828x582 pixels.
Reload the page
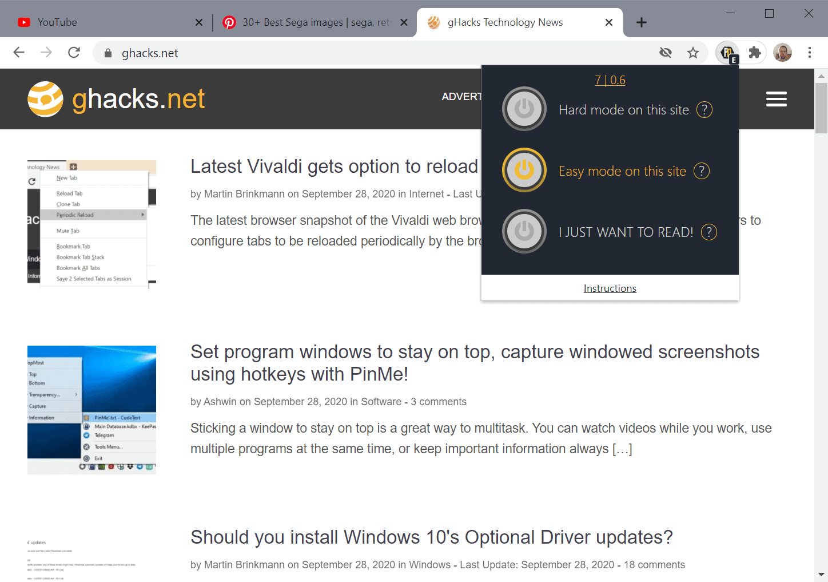click(x=74, y=53)
